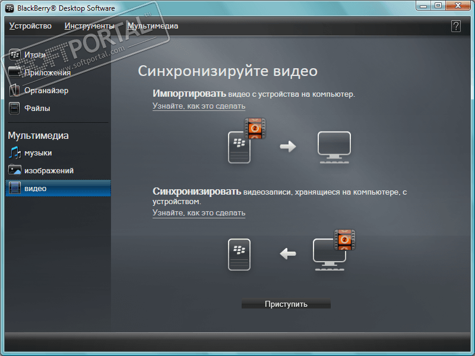Image resolution: width=475 pixels, height=356 pixels.
Task: Open the Мультимедиа menu
Action: pyautogui.click(x=153, y=26)
